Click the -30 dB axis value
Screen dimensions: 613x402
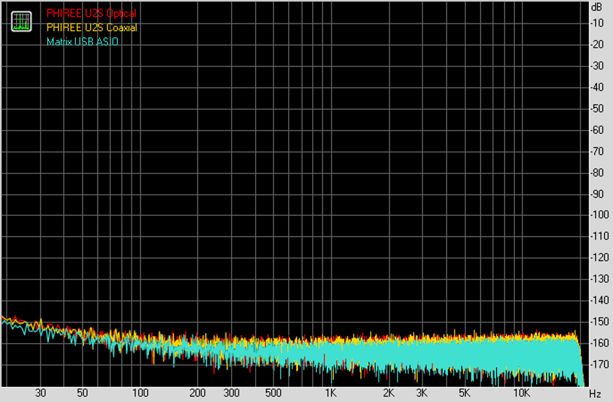[597, 66]
